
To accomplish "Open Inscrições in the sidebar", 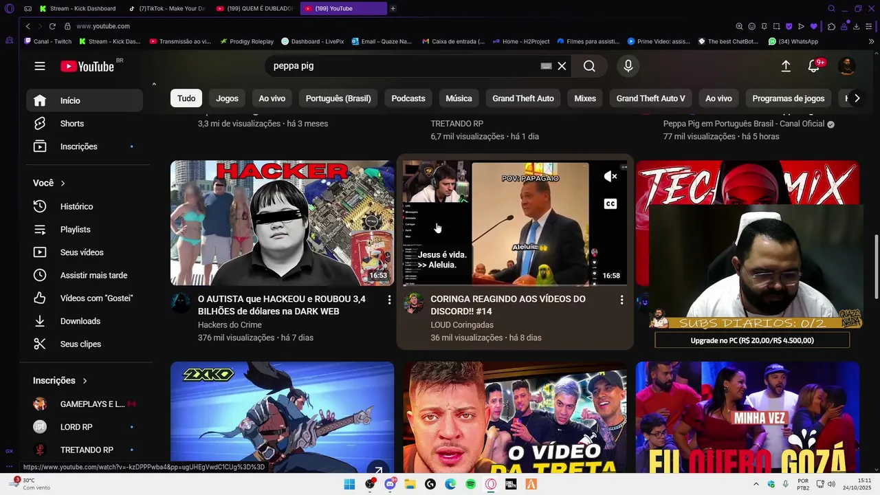I will pos(85,146).
